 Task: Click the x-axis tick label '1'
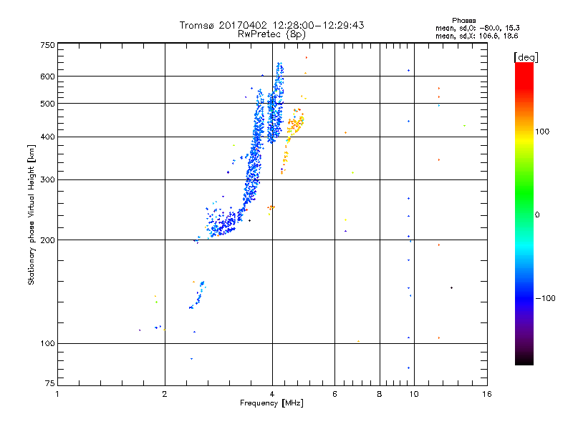(x=57, y=394)
